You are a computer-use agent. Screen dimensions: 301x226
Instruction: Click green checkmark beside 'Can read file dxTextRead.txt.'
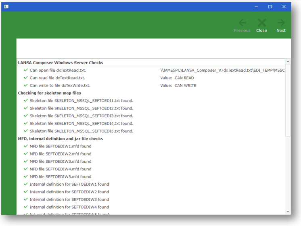pos(26,78)
